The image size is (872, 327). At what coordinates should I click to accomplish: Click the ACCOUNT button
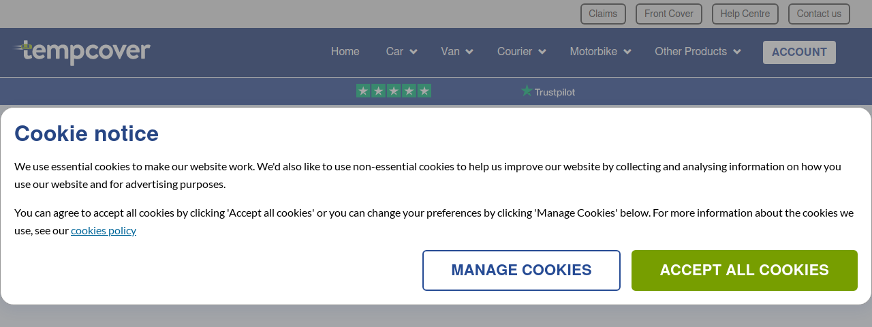799,52
